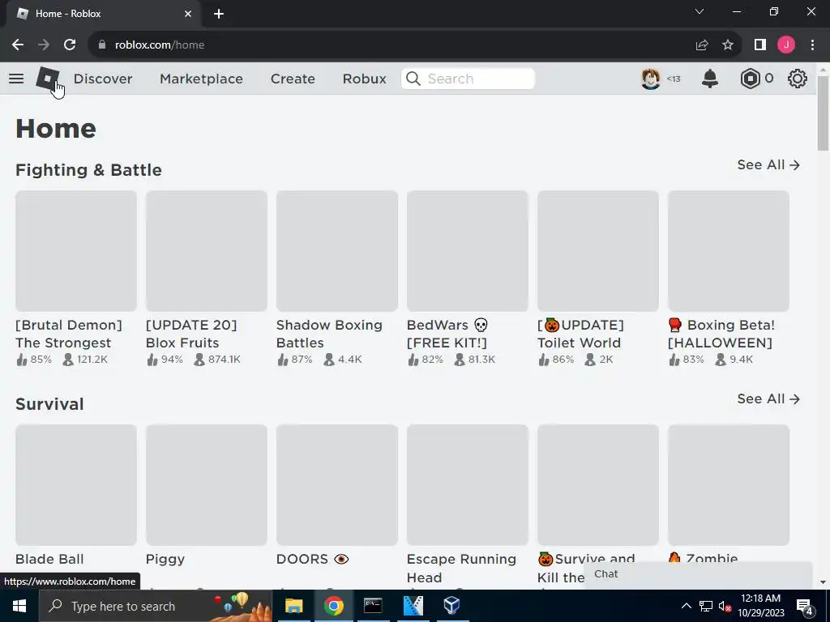Open the hamburger navigation menu
This screenshot has width=830, height=622.
pyautogui.click(x=16, y=79)
